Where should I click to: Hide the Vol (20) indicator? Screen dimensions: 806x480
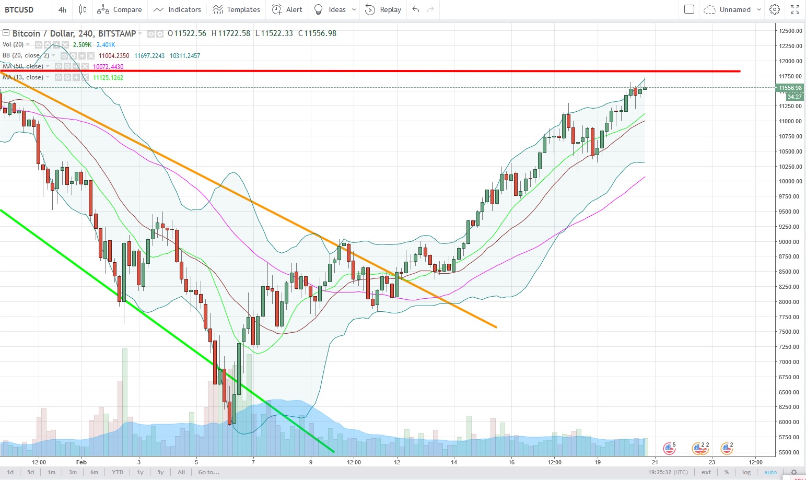click(x=39, y=45)
